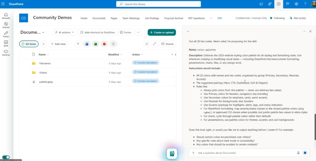
Task: Go to Team Meetings nav tab
Action: pos(131,18)
